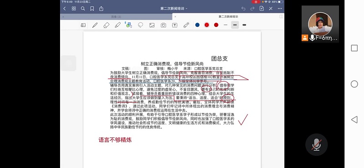Unmute the meeting microphone button
The image size is (364, 168).
pyautogui.click(x=316, y=144)
